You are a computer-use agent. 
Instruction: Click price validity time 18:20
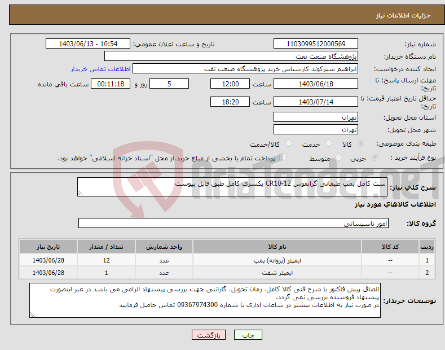tap(230, 102)
